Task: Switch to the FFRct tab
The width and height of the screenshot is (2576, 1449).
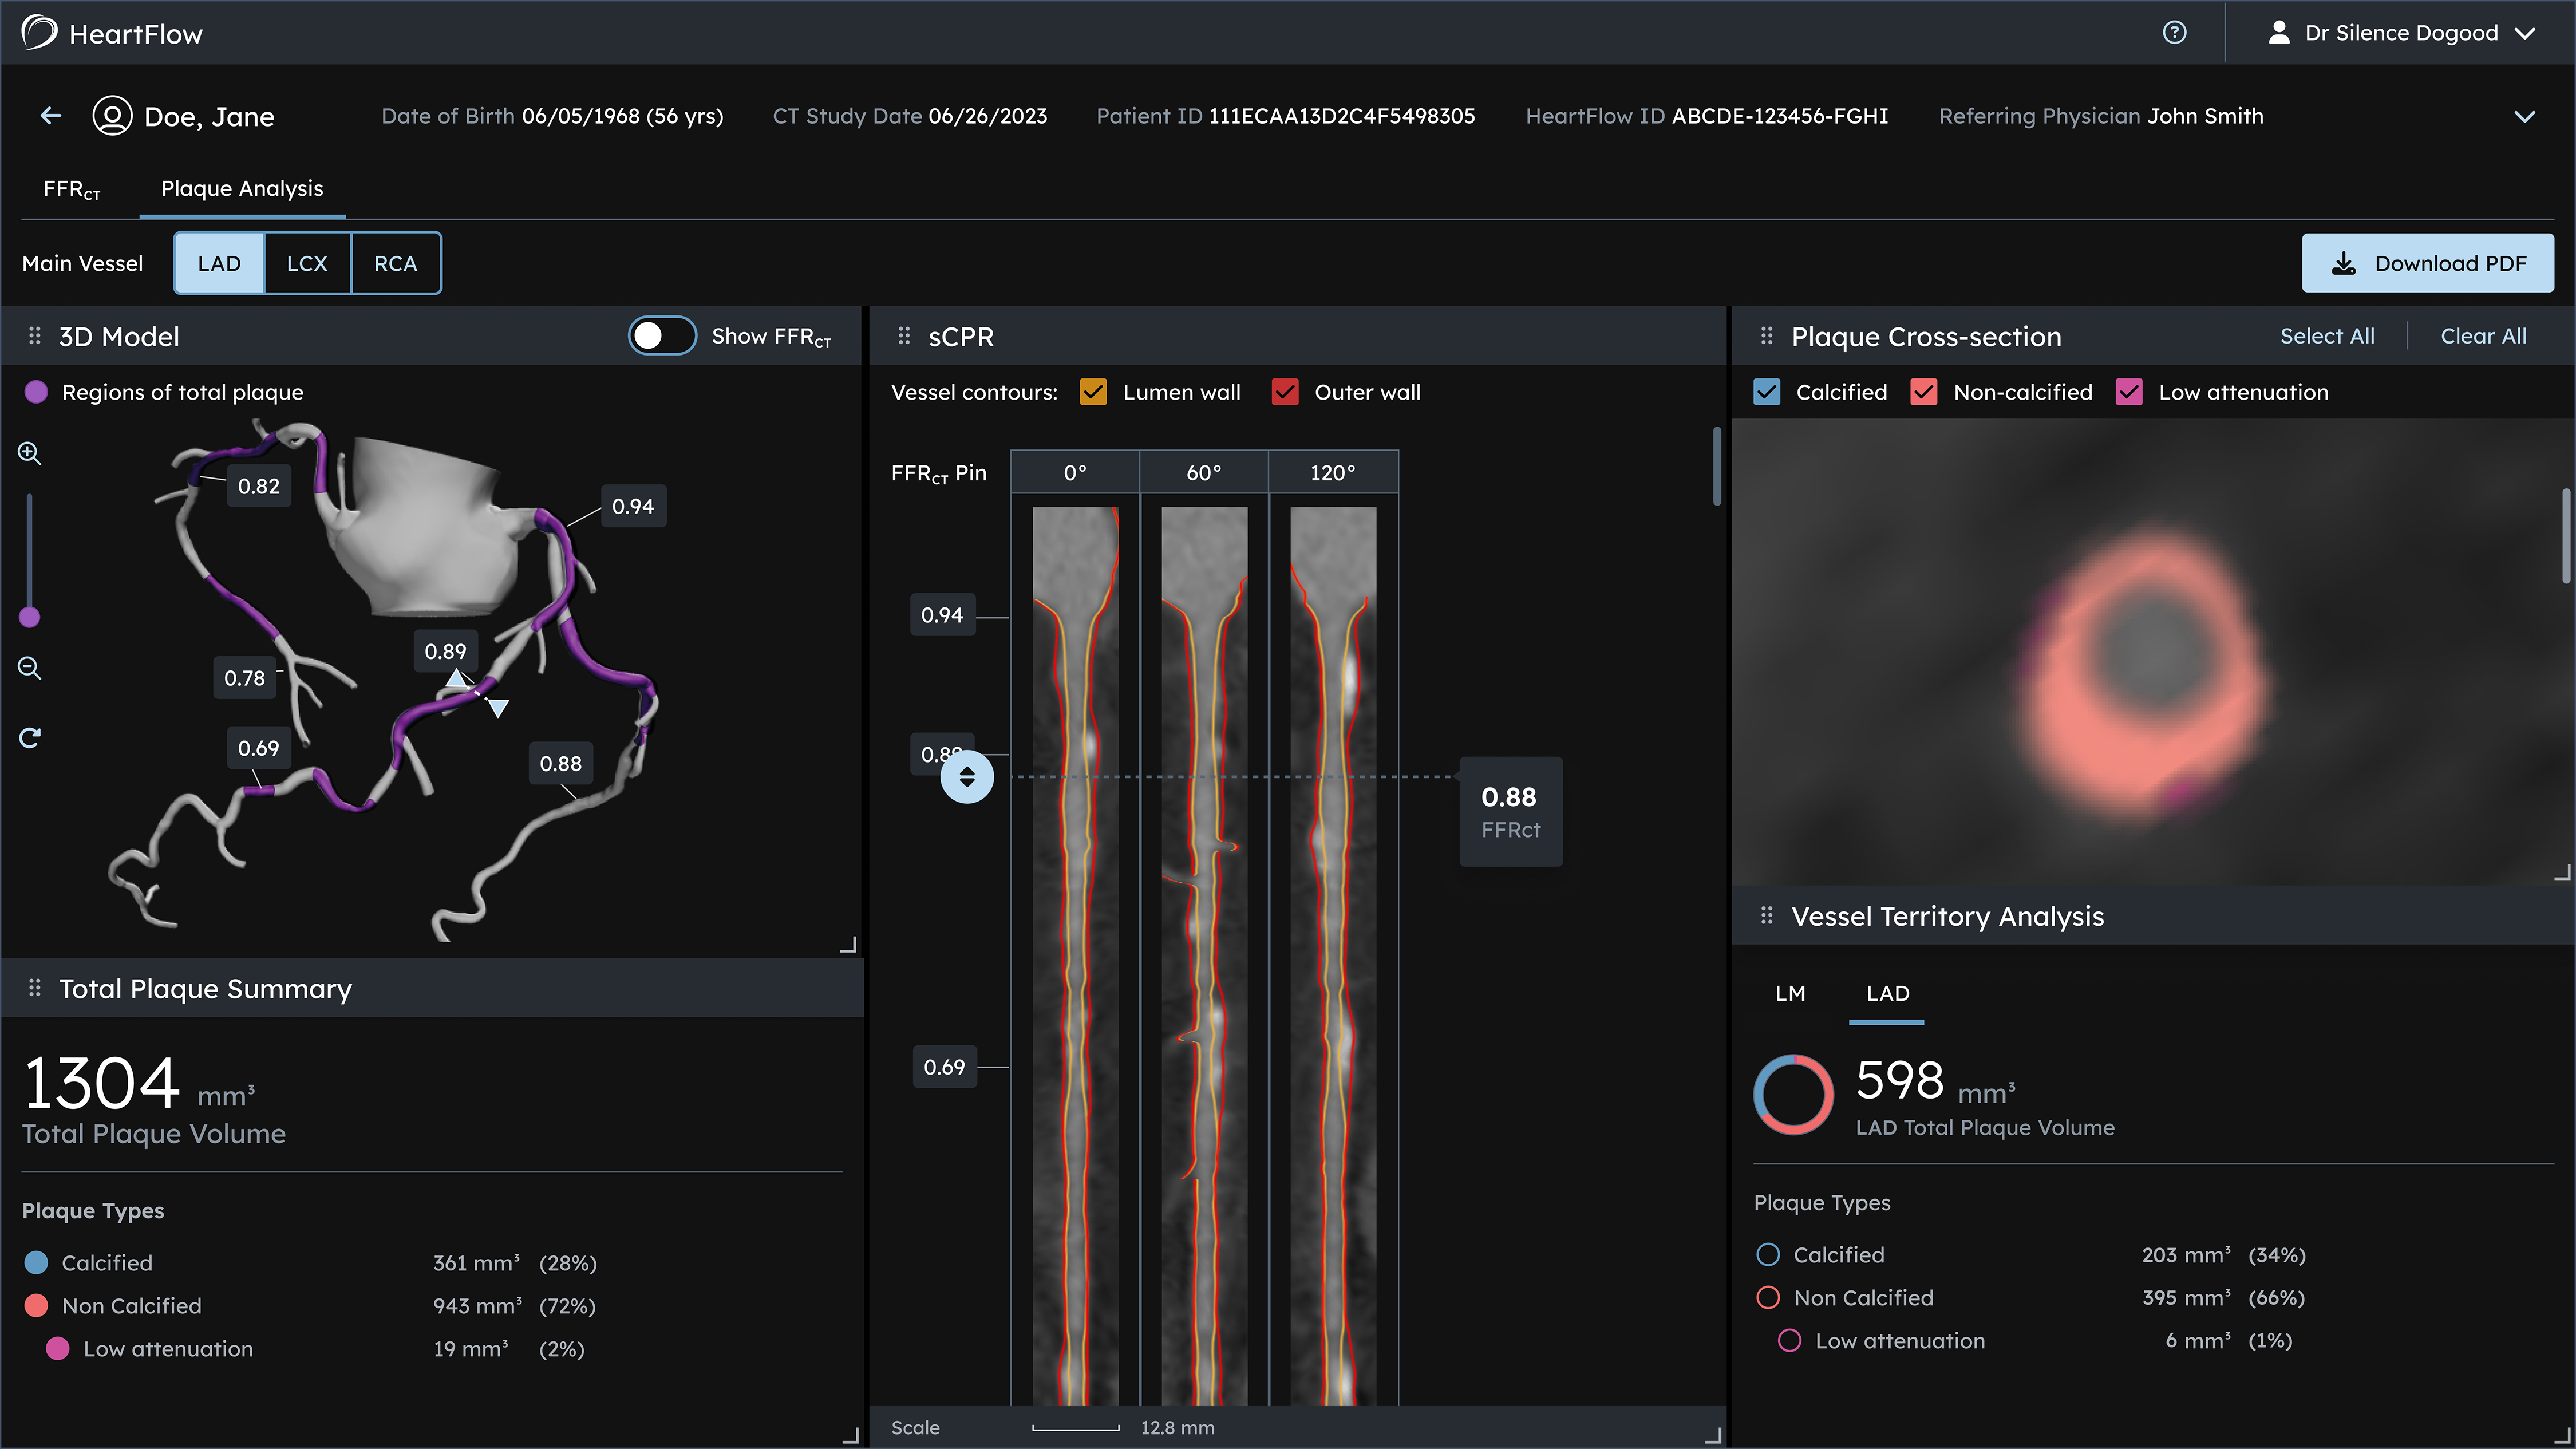Action: point(72,189)
